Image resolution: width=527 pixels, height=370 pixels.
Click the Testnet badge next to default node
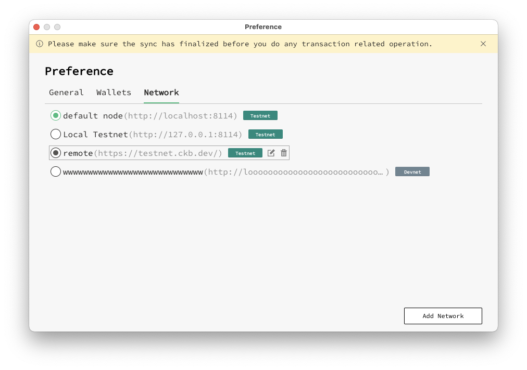coord(260,115)
